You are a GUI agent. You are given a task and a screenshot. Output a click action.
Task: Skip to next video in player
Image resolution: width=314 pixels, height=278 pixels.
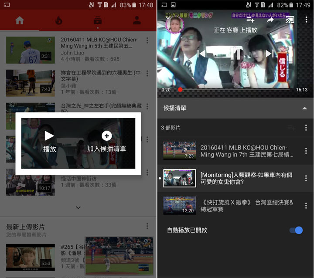[x=270, y=54]
